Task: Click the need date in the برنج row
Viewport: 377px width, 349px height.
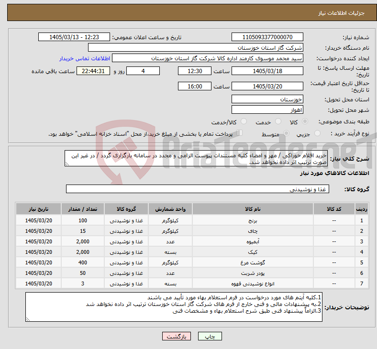Action: click(x=38, y=220)
